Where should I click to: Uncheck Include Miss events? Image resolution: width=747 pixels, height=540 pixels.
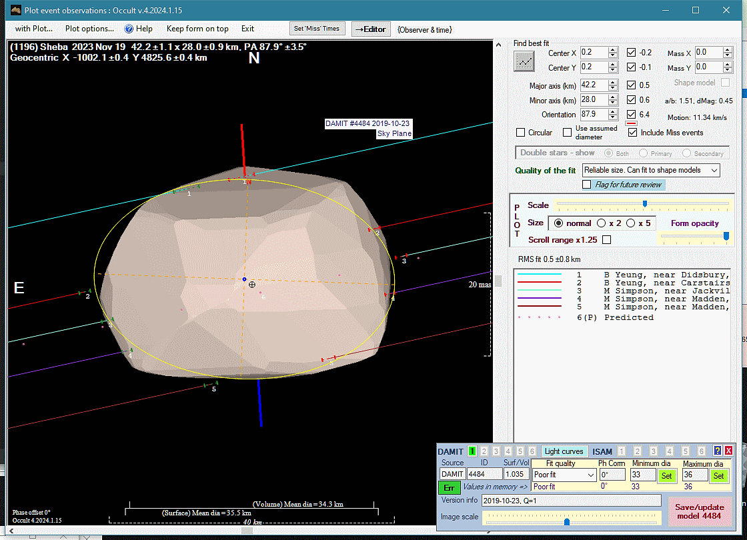(632, 133)
